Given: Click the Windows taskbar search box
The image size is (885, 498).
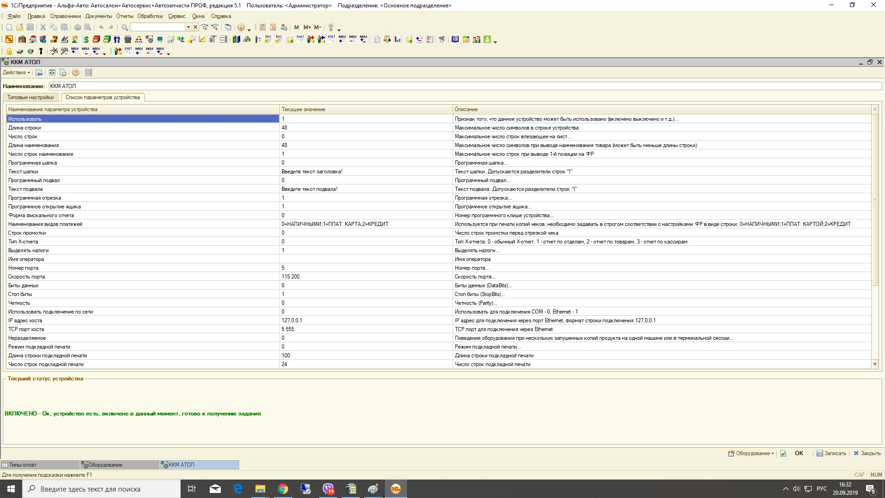Looking at the screenshot, I should click(101, 489).
